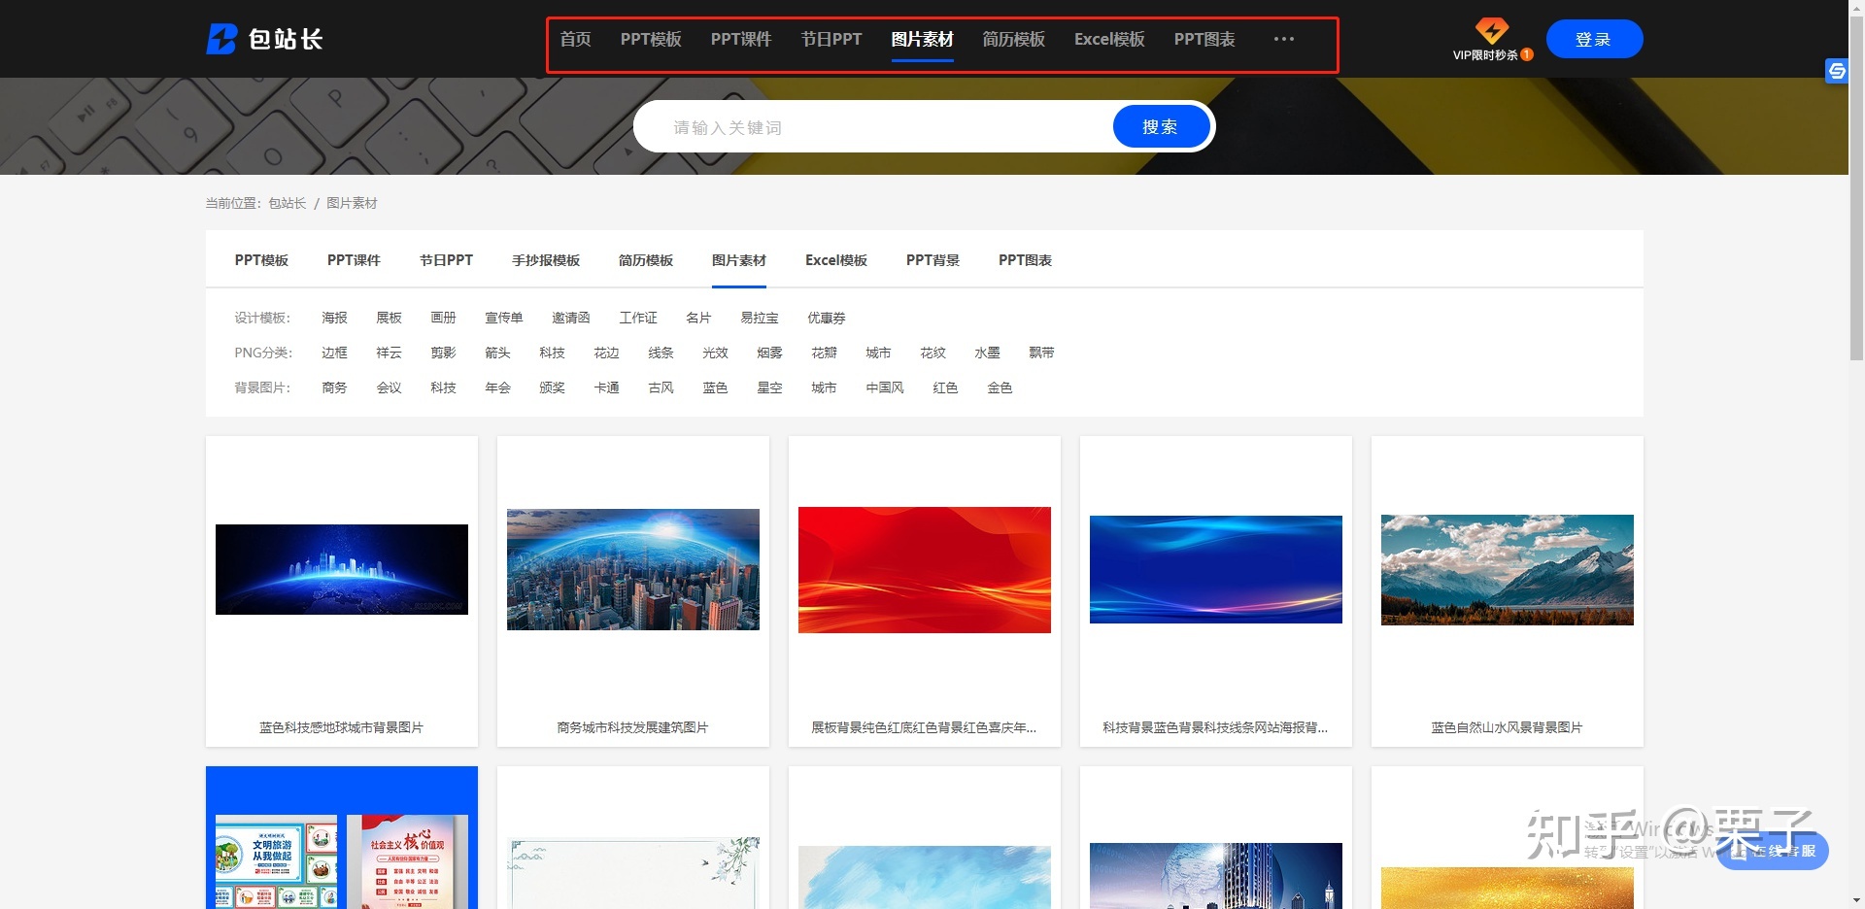
Task: Select PNG category 飘带
Action: 1041,353
